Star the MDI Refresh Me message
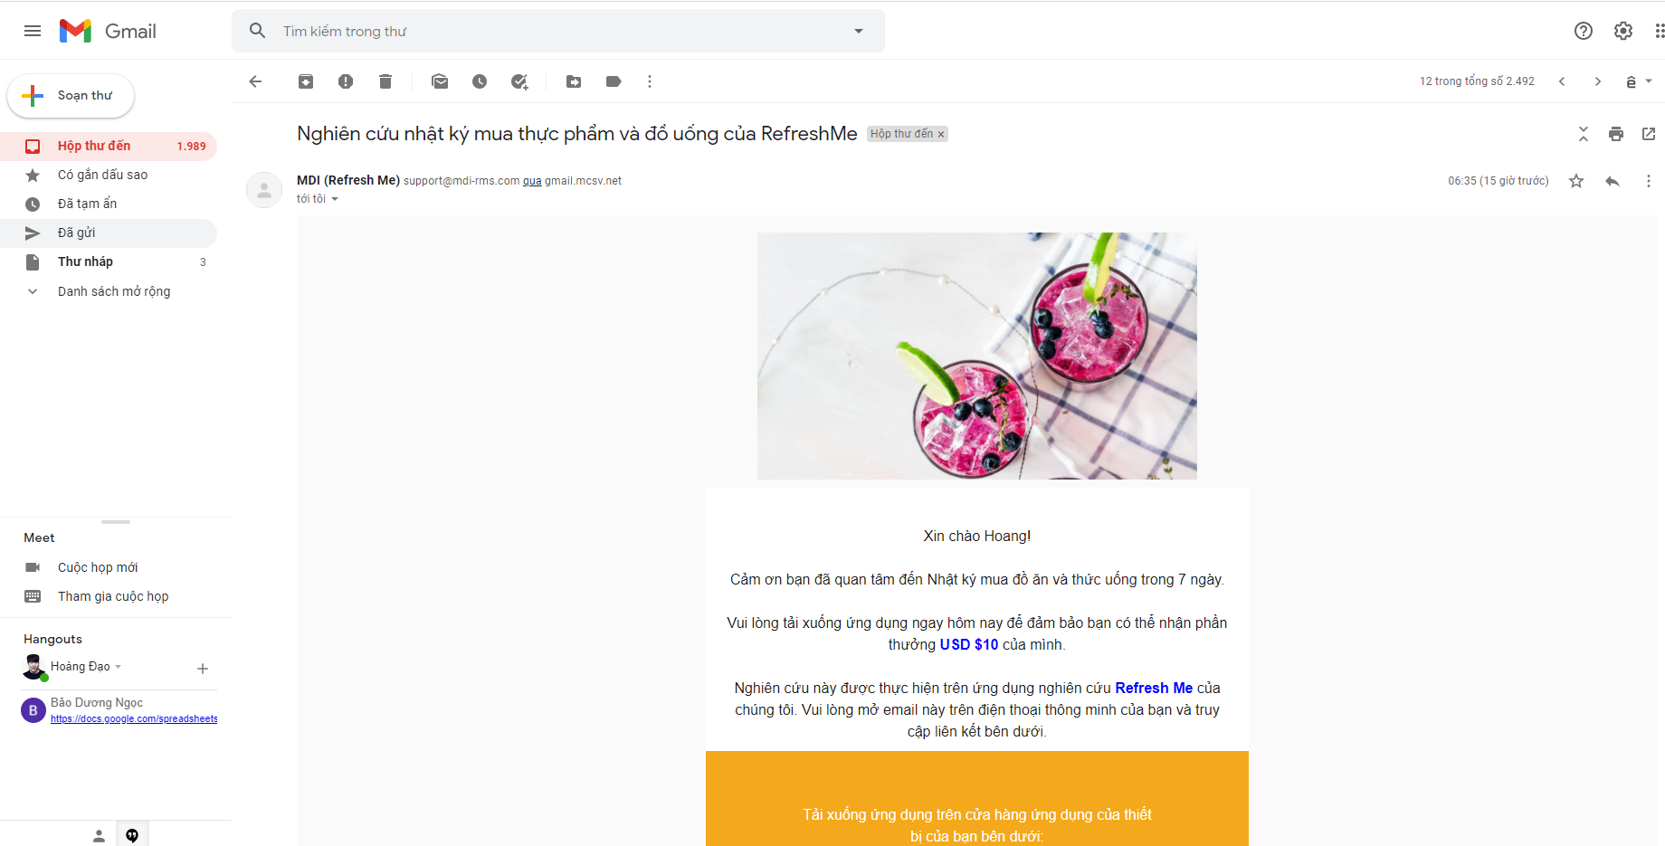Image resolution: width=1665 pixels, height=846 pixels. pos(1576,181)
